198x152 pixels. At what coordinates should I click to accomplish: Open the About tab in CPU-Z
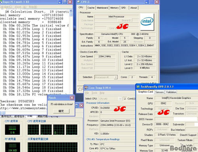(x=133, y=8)
